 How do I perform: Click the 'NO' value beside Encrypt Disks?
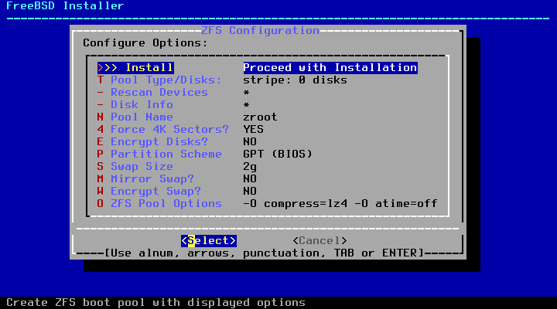[x=250, y=141]
